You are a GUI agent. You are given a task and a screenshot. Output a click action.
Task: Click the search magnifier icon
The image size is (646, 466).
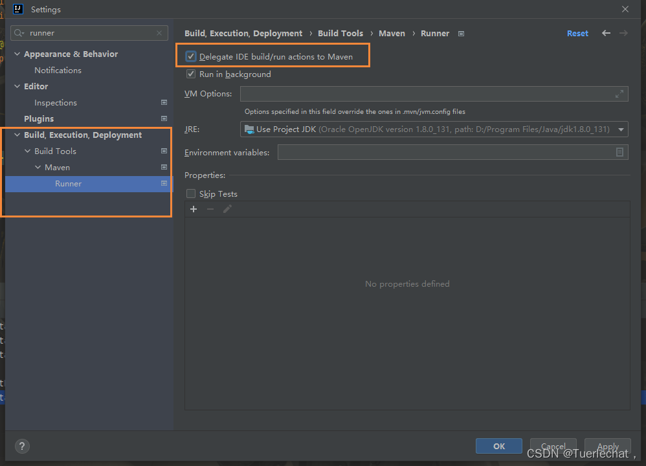tap(19, 33)
